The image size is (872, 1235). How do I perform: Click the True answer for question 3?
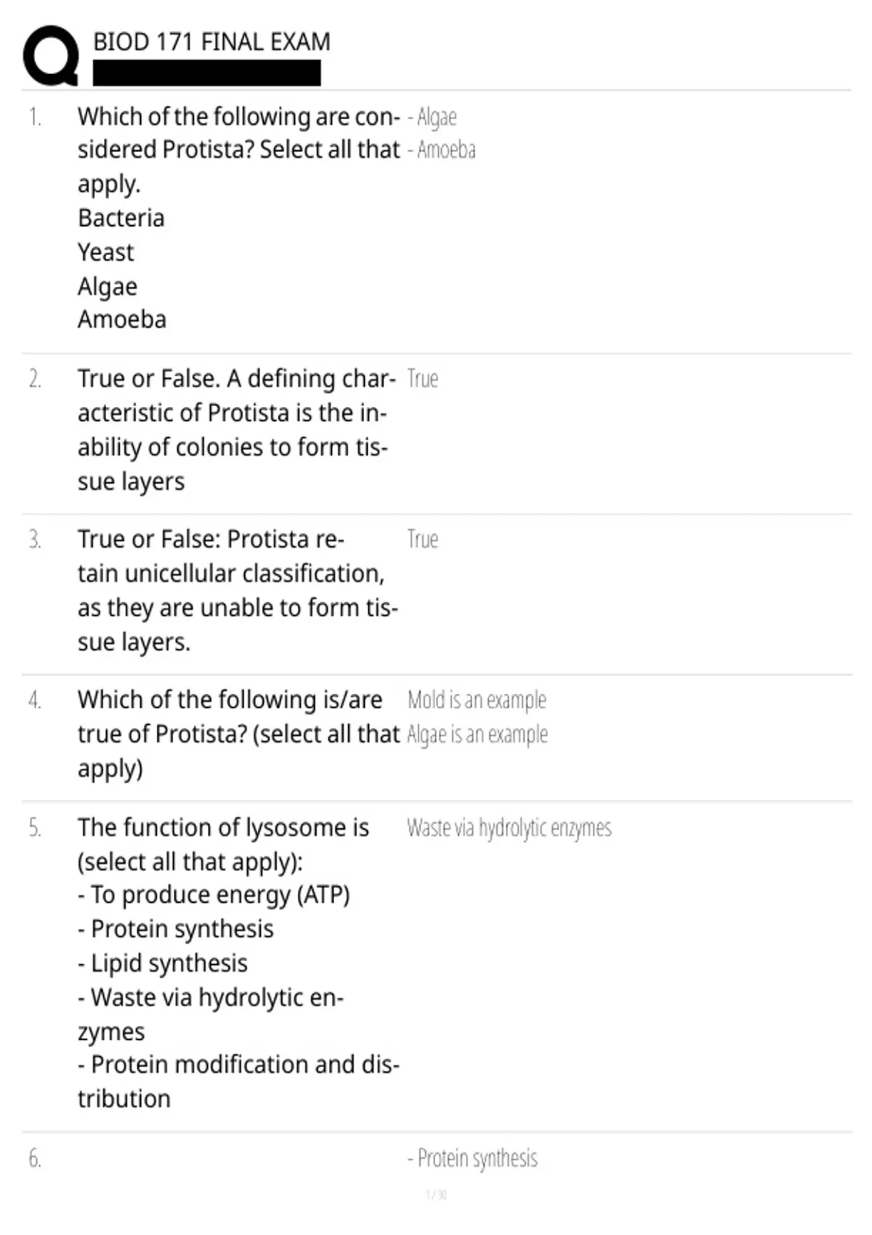(x=422, y=540)
